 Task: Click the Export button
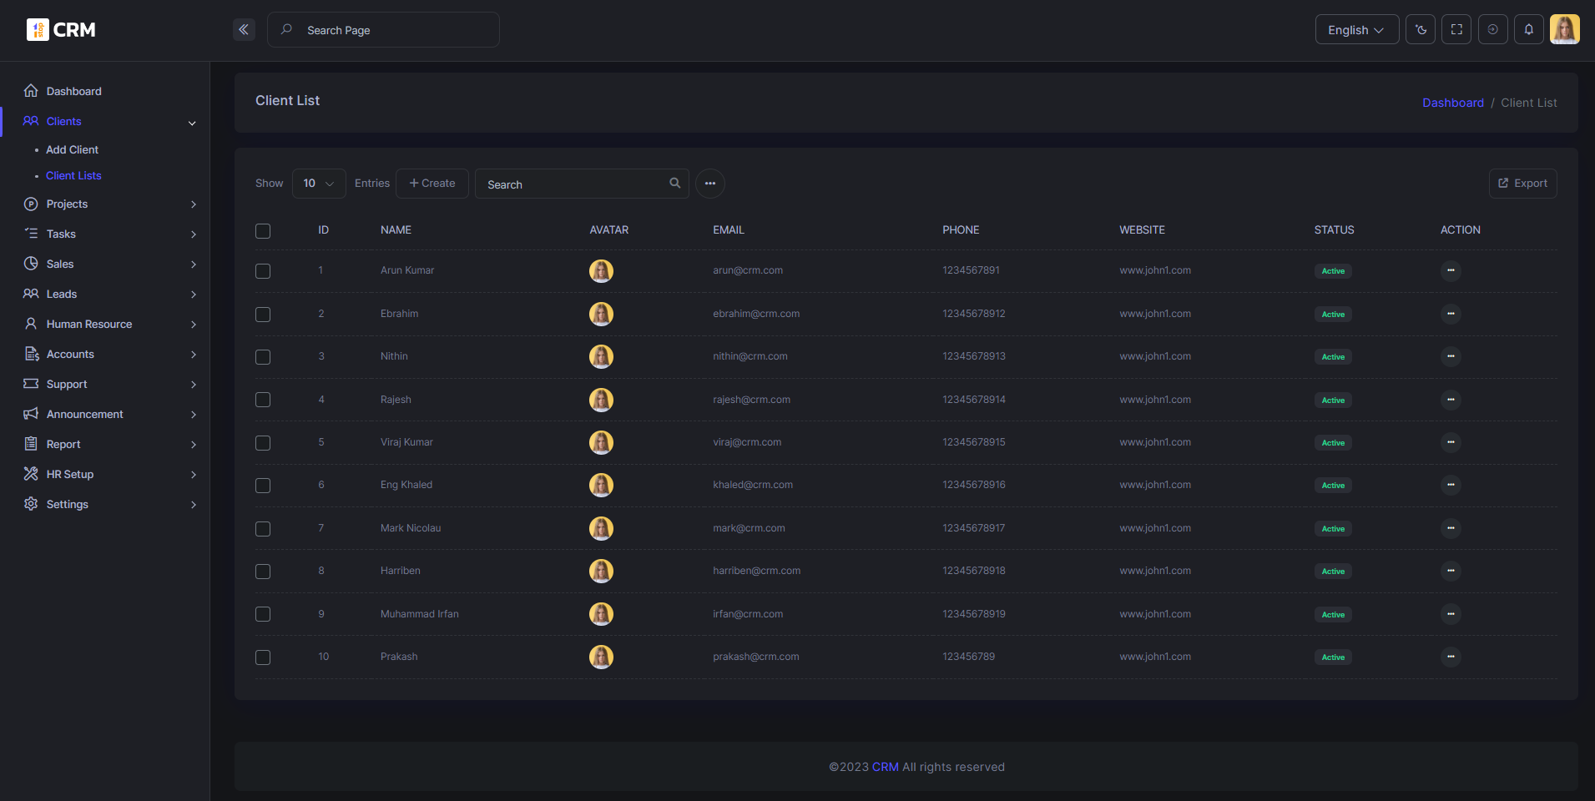(1522, 184)
